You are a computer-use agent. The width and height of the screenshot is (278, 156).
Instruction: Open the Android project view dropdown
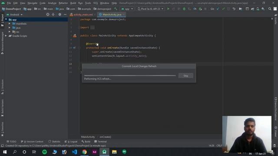[14, 14]
